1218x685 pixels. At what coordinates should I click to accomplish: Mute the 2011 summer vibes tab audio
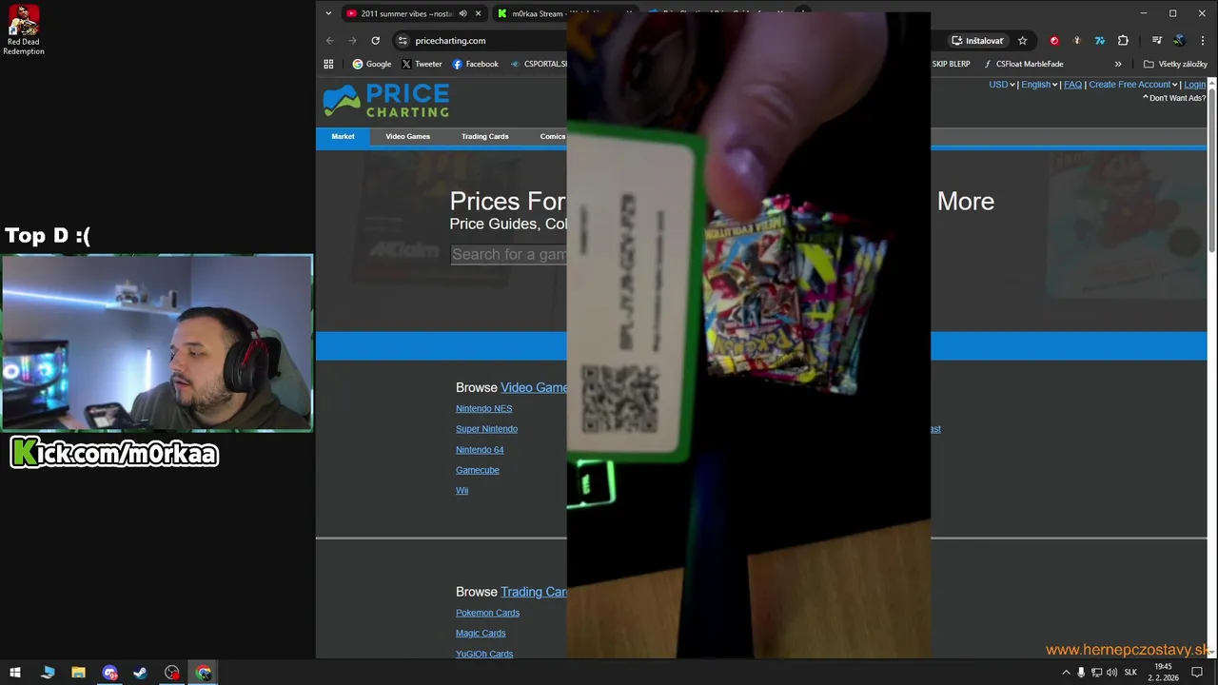pos(462,13)
